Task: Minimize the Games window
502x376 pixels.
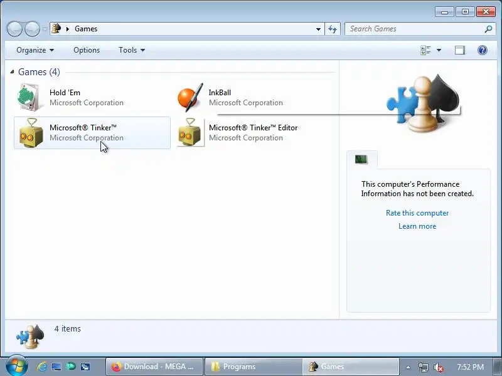Action: 444,12
